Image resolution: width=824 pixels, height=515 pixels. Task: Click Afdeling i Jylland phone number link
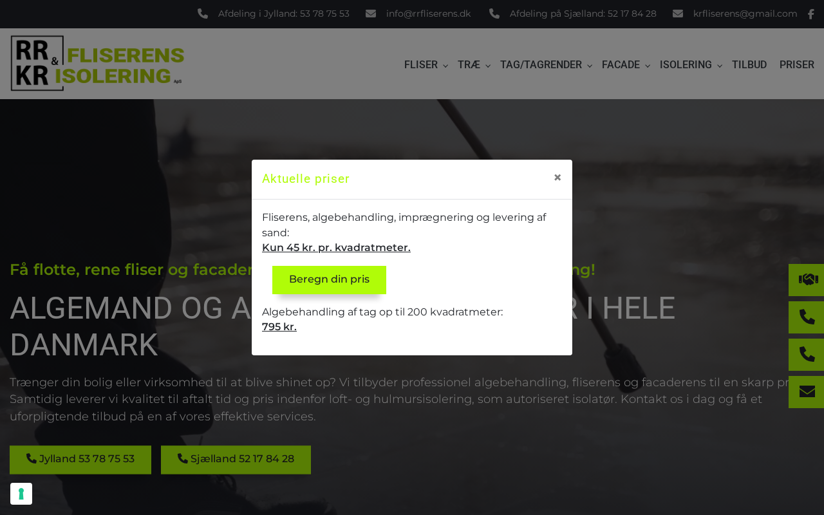284,14
